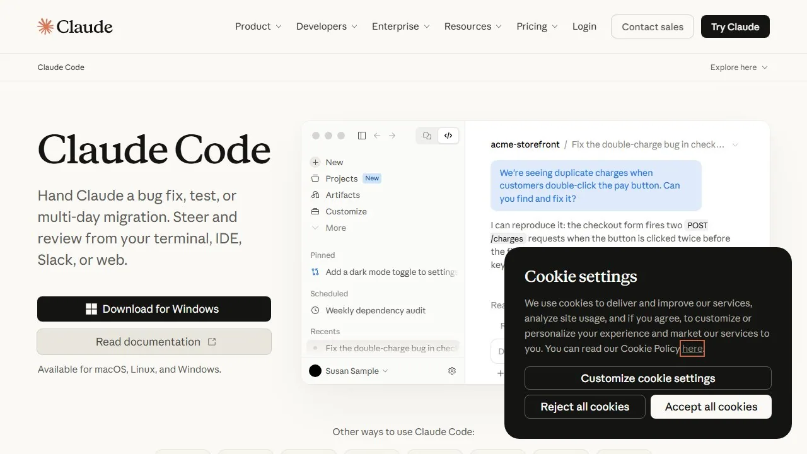Select recent 'Fix the double-charge bug' item
Screen dimensions: 807x454
click(383, 348)
